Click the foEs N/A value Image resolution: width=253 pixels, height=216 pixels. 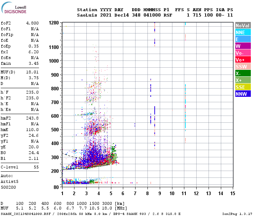(35, 58)
